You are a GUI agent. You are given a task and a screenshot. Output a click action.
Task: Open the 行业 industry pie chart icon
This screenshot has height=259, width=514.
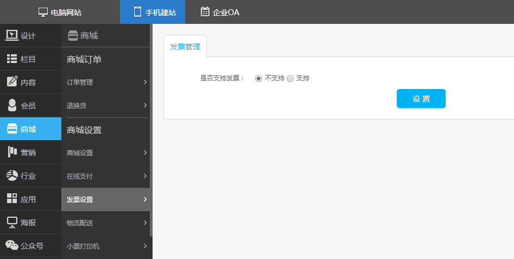[12, 175]
